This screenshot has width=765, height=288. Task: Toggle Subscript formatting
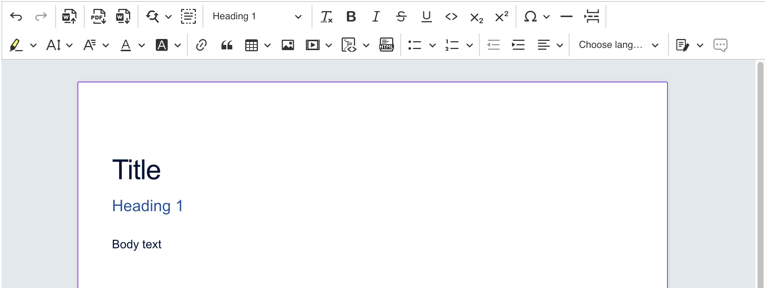[476, 17]
